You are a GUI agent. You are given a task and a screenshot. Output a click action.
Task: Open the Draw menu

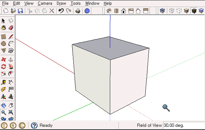coord(61,3)
